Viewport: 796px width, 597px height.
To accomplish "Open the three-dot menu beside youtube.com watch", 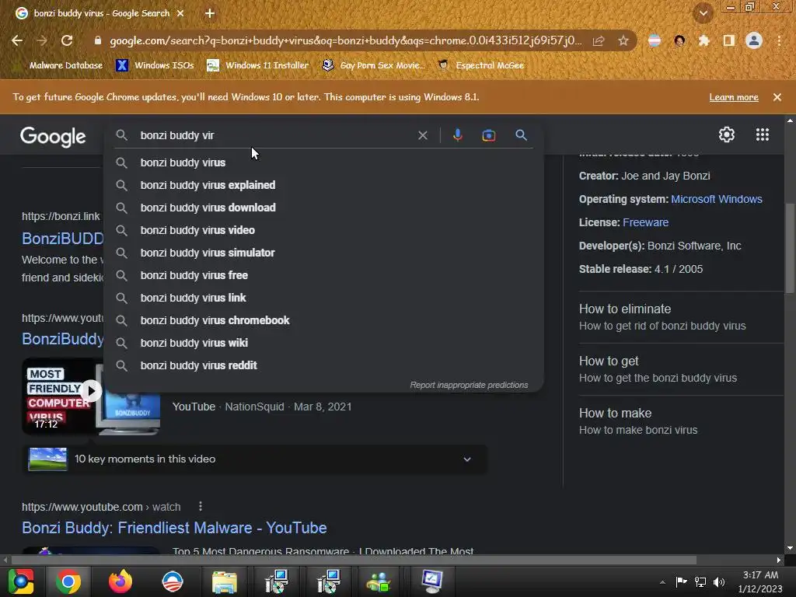I will pos(201,507).
